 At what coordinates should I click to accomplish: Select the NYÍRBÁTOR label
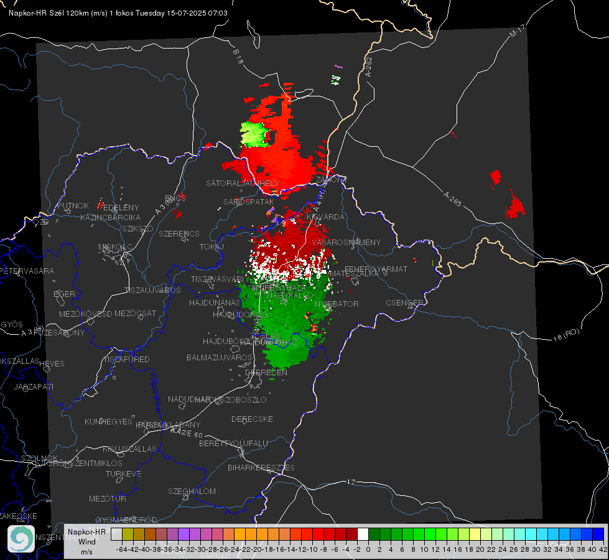(337, 304)
